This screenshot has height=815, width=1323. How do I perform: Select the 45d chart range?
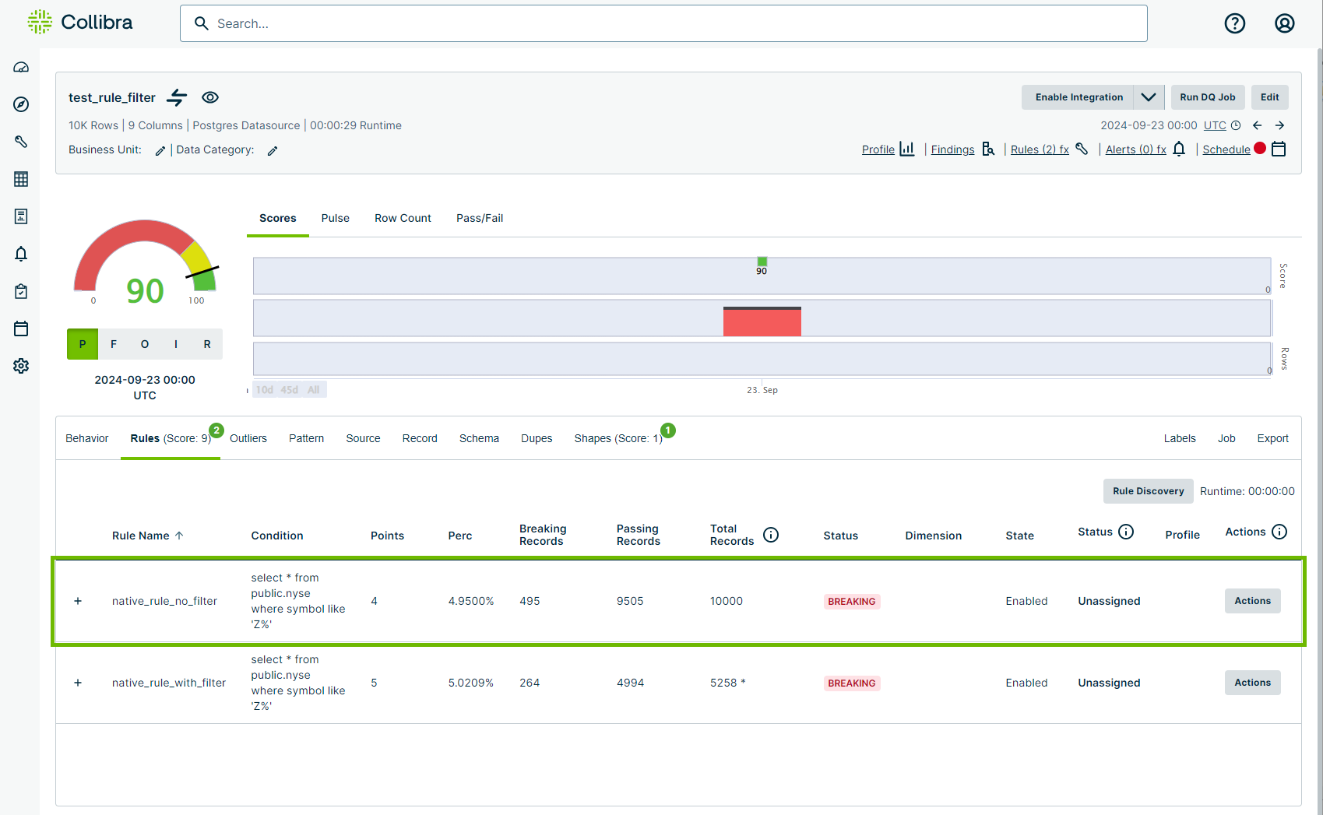point(290,390)
